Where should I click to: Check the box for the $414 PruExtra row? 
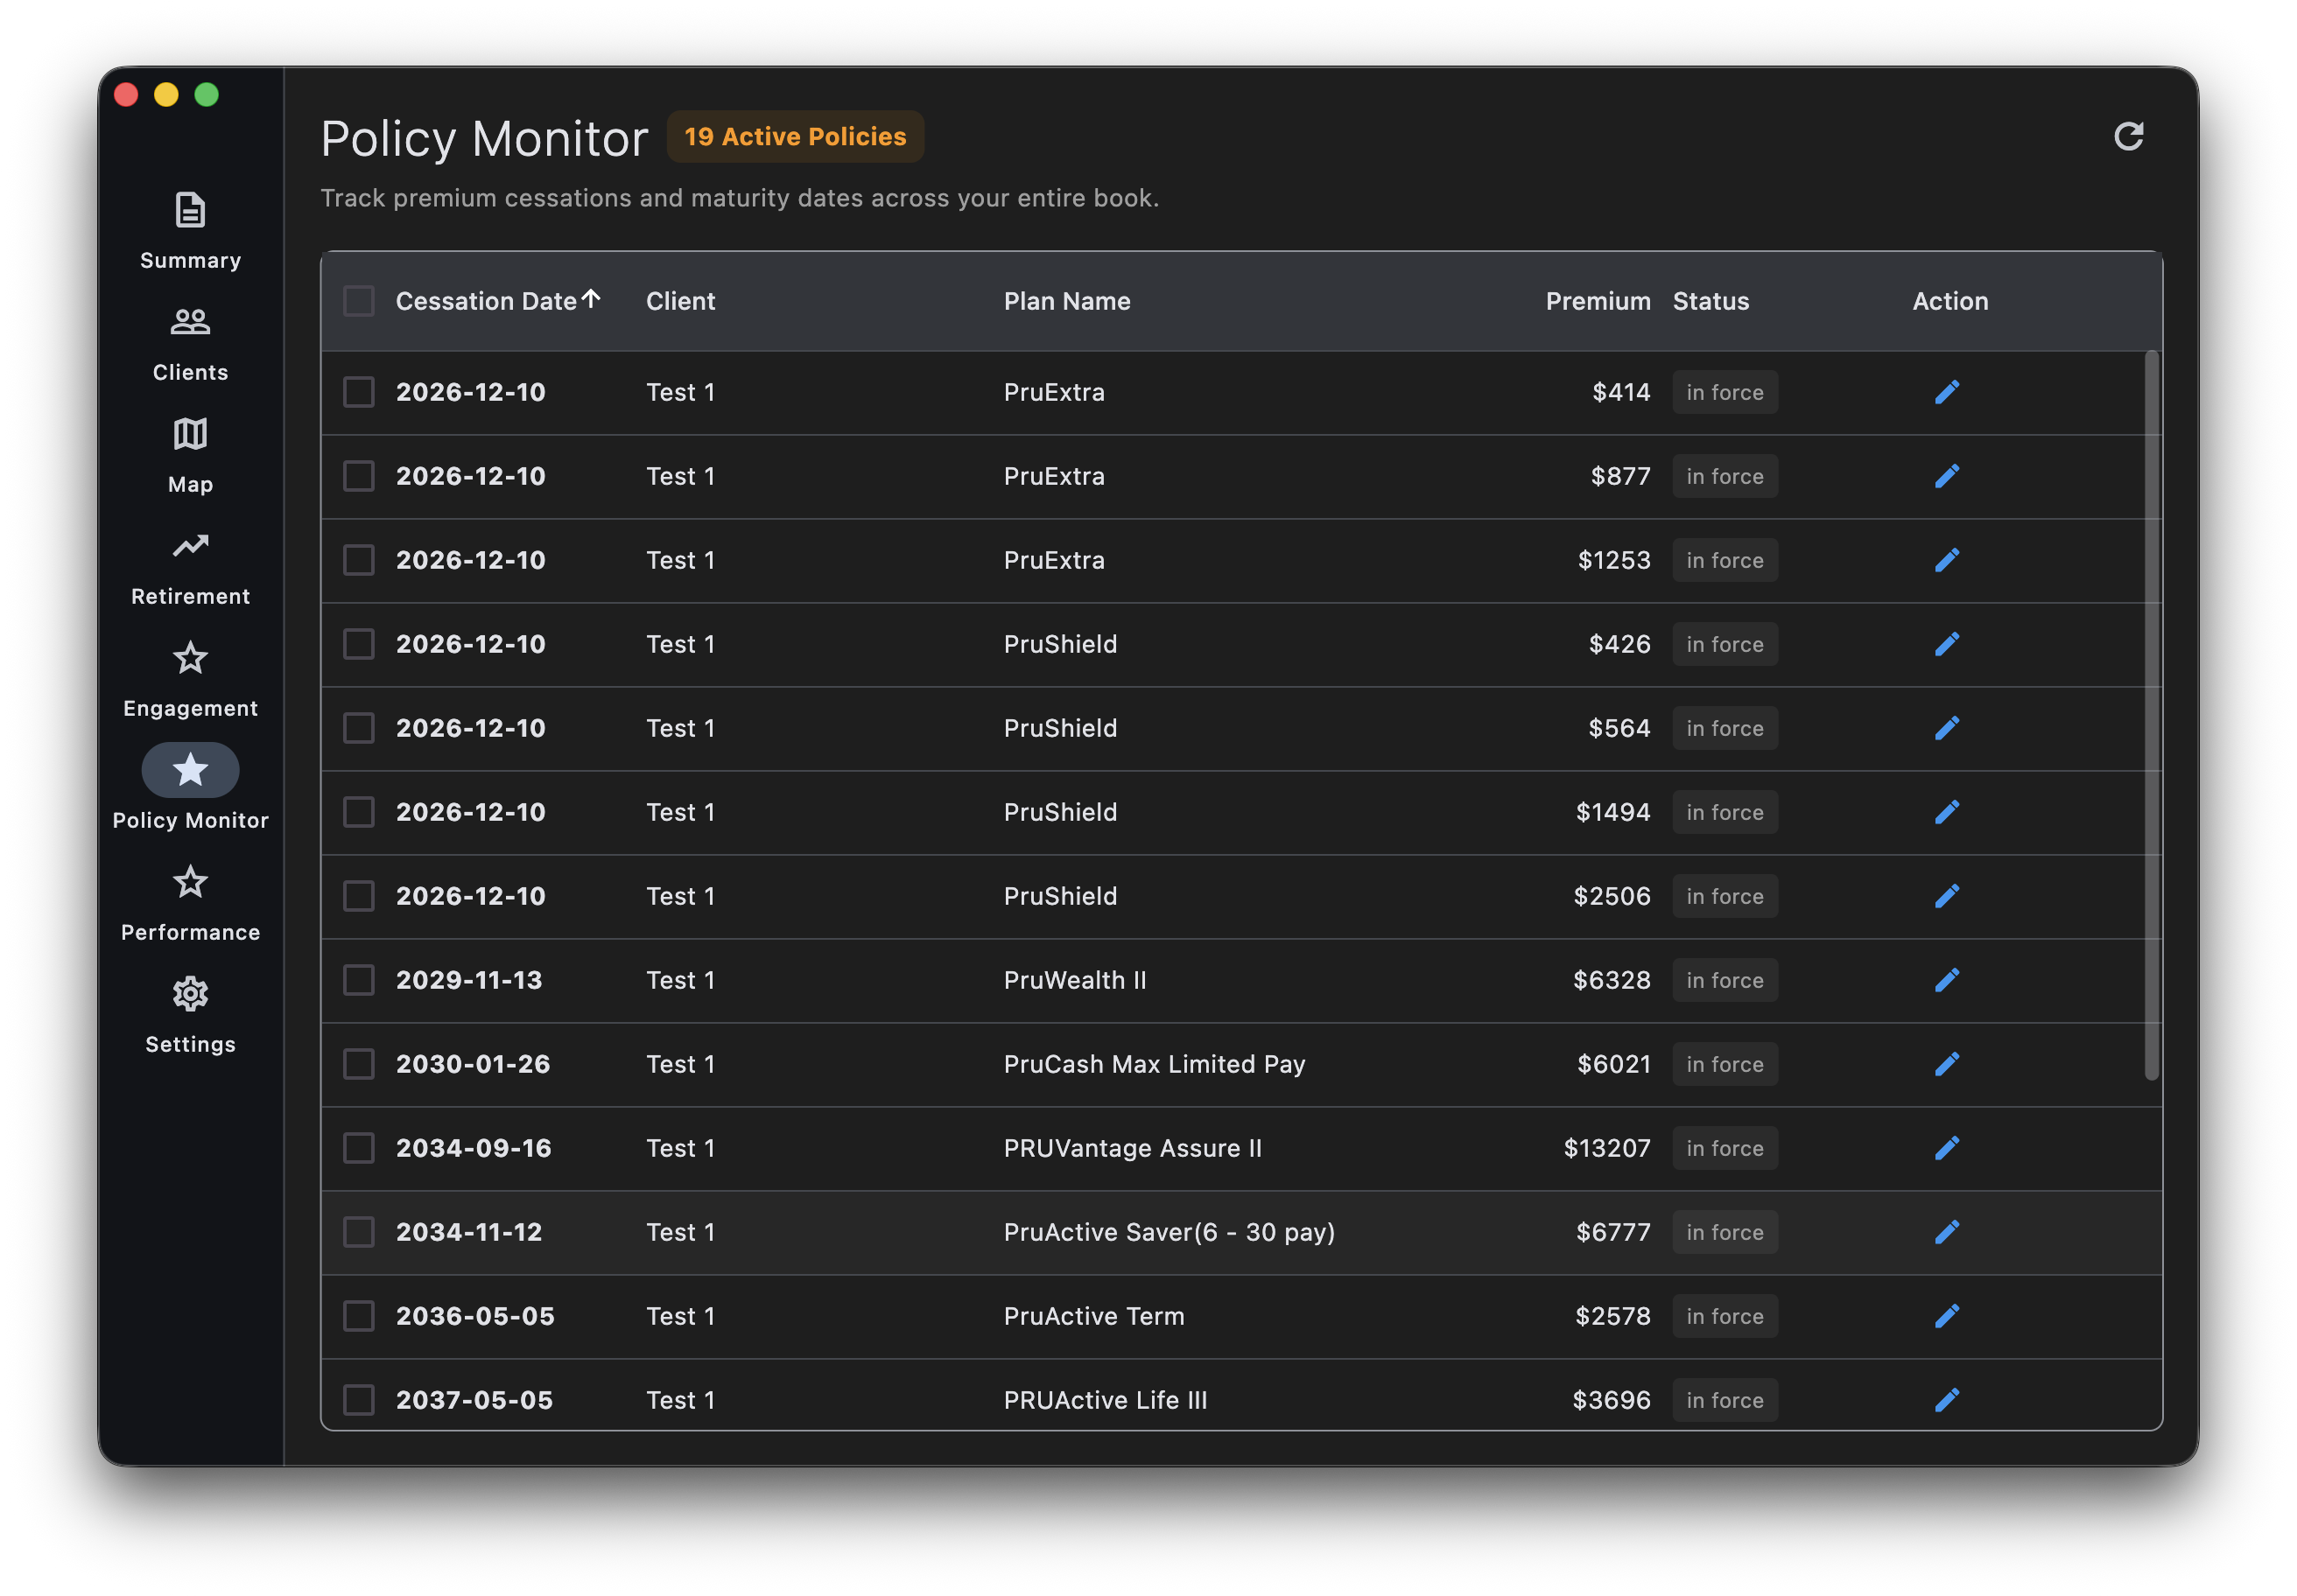(358, 392)
